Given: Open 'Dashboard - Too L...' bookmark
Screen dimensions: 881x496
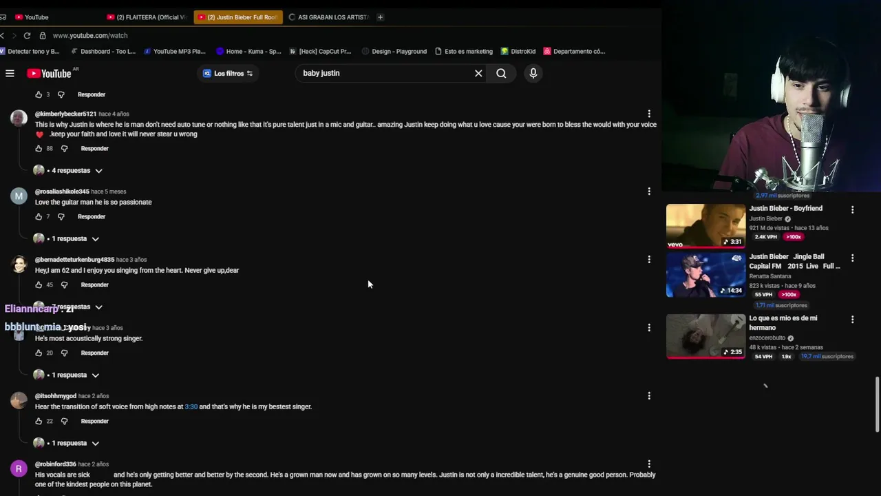Looking at the screenshot, I should pos(103,51).
